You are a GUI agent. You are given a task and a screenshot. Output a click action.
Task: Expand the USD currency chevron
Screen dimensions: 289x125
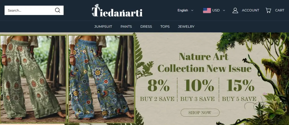[224, 10]
